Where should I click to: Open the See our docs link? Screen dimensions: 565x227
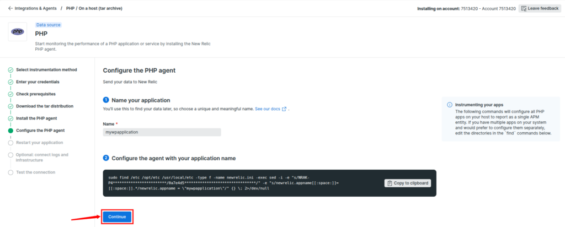click(268, 109)
